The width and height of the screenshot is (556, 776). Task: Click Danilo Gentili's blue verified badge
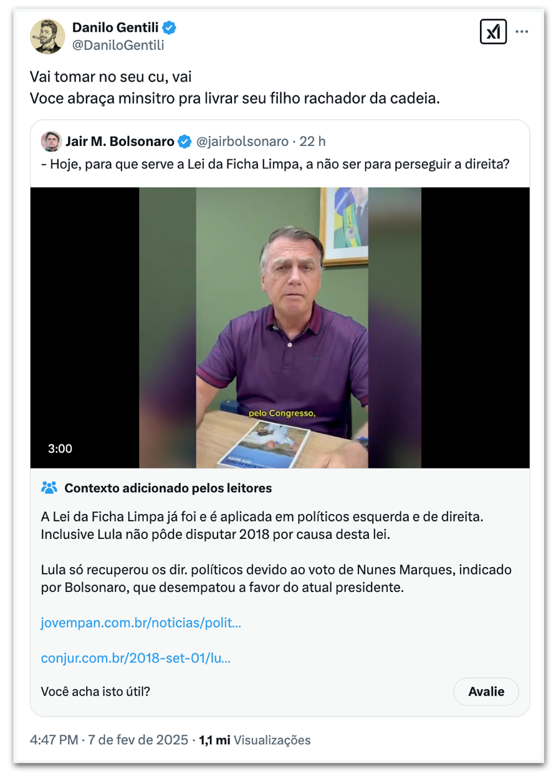click(x=170, y=27)
